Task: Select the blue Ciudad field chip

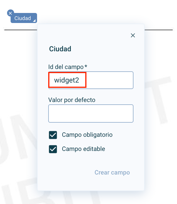Action: click(x=24, y=18)
